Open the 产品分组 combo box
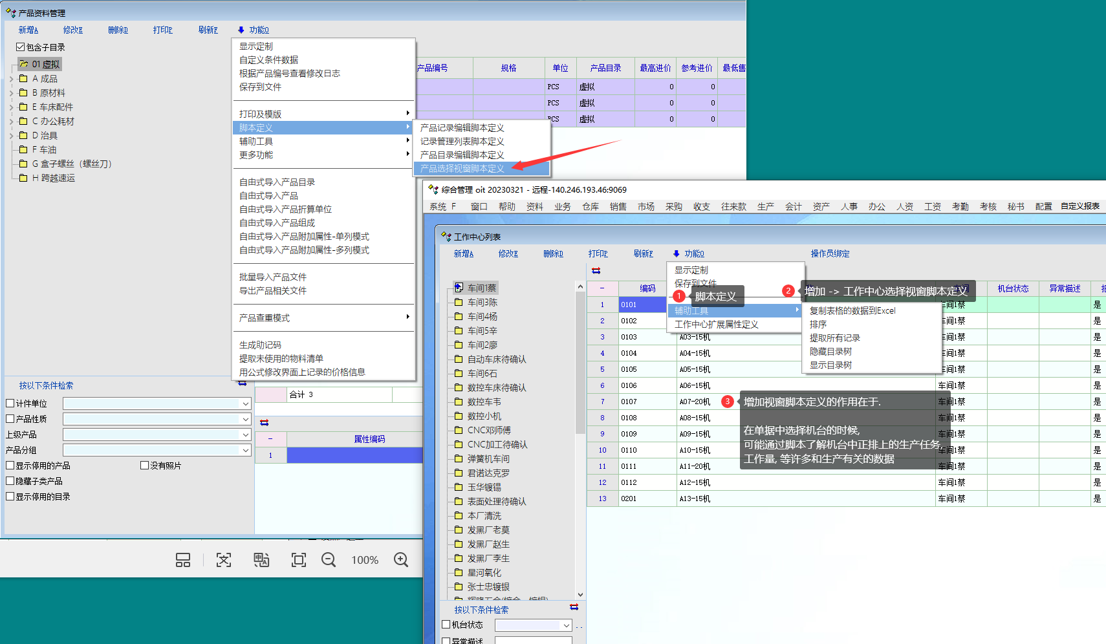Image resolution: width=1106 pixels, height=644 pixels. [x=245, y=450]
